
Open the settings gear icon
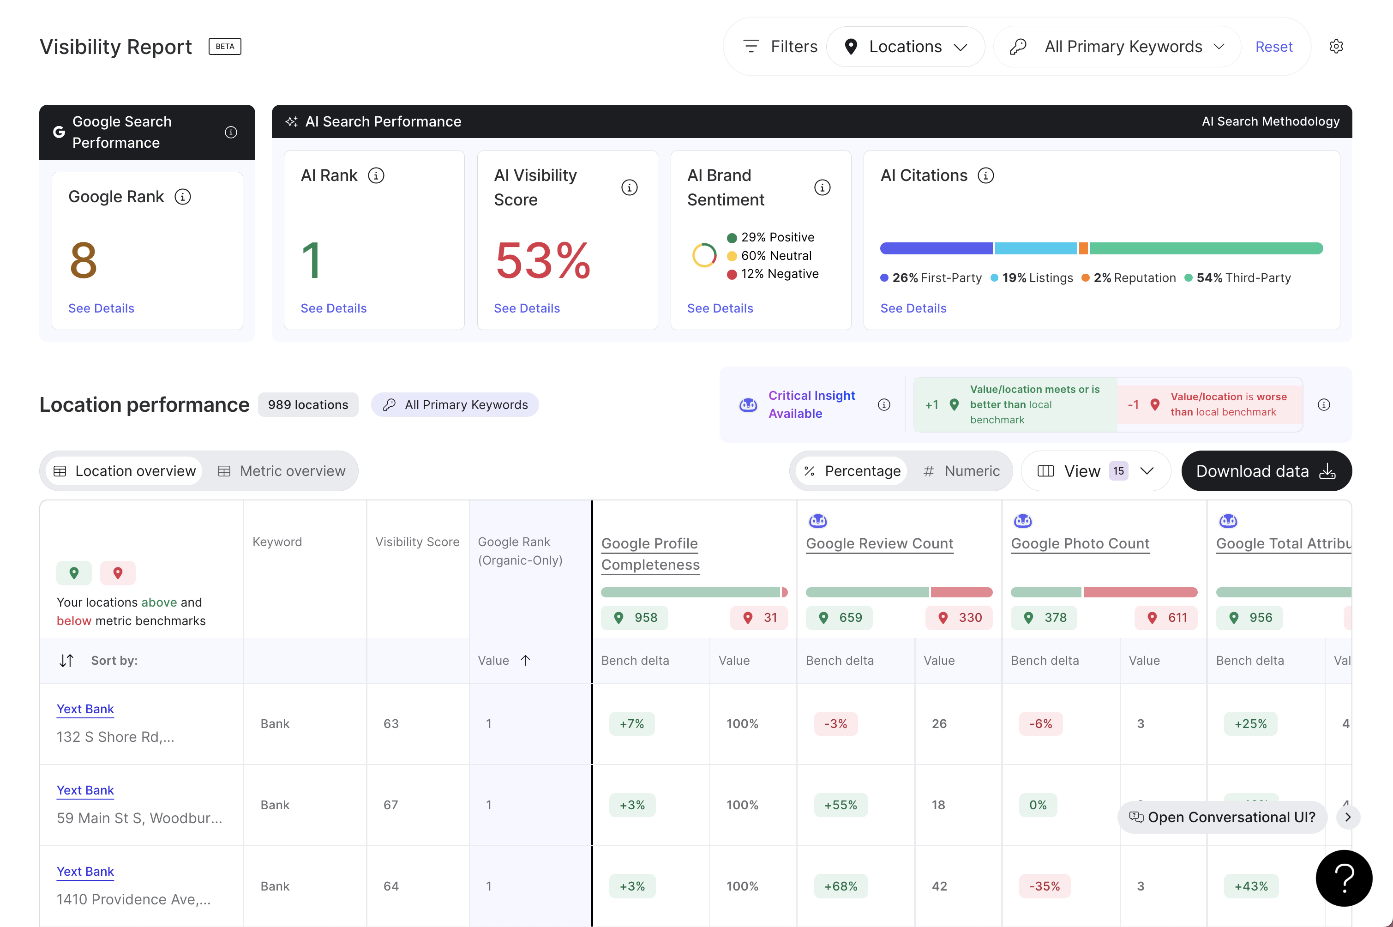pos(1336,46)
